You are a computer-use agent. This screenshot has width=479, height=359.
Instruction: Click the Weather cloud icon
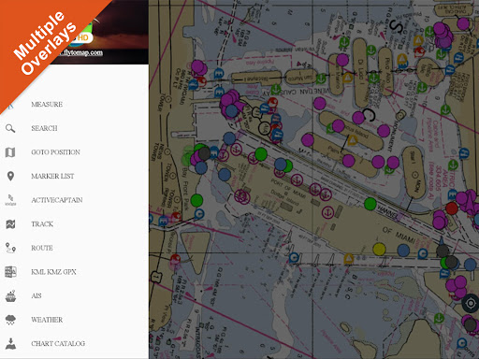coord(10,320)
